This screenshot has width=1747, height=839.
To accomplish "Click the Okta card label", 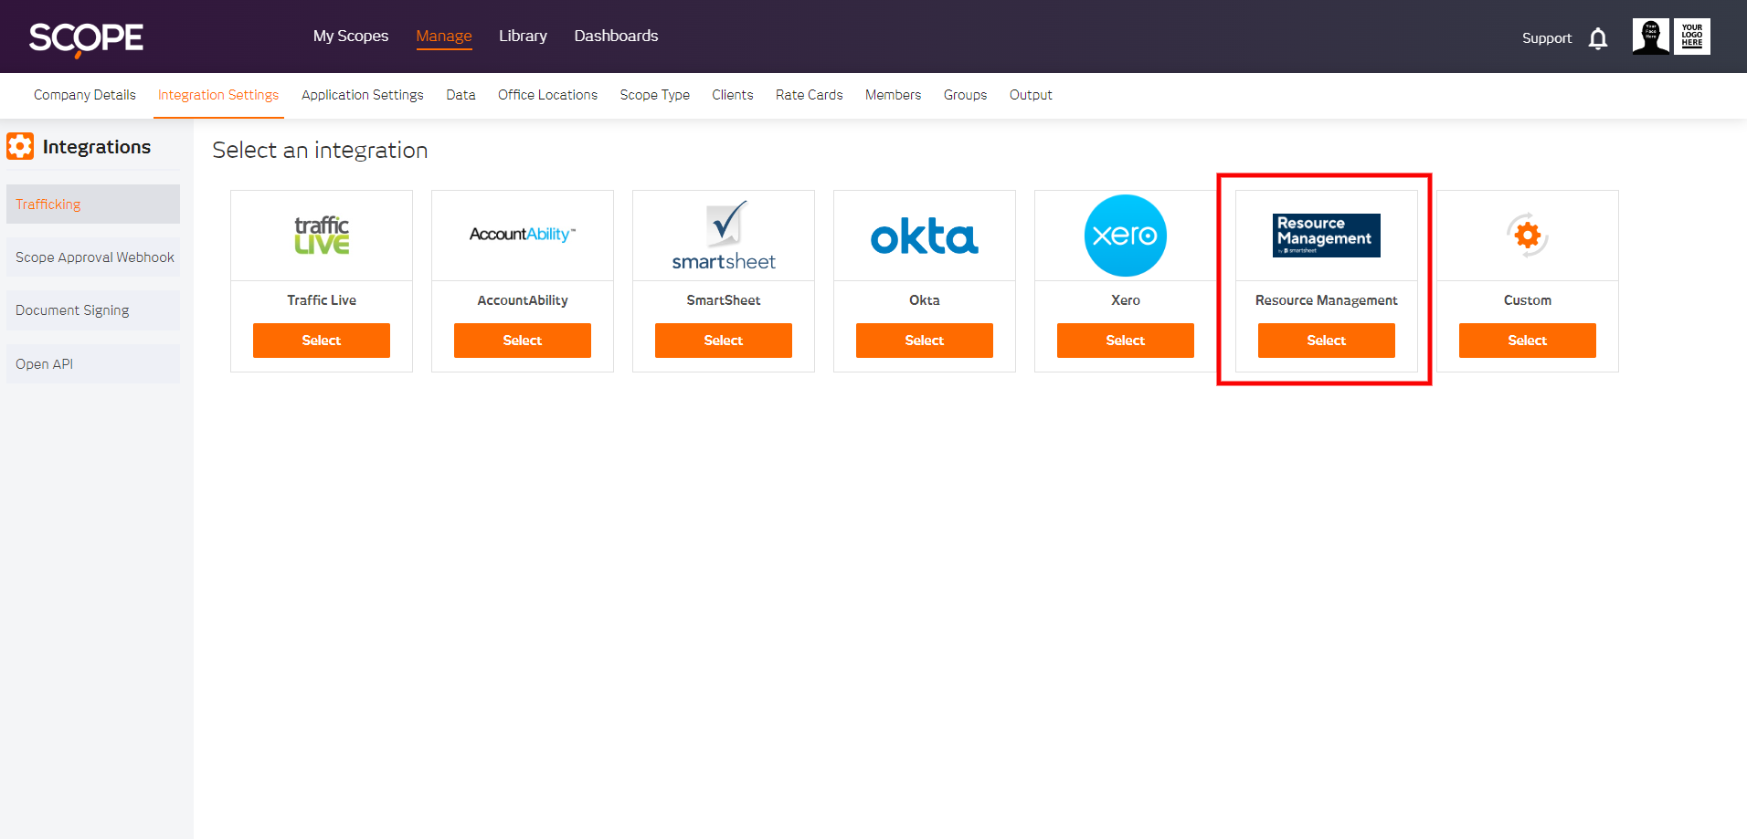I will [925, 300].
